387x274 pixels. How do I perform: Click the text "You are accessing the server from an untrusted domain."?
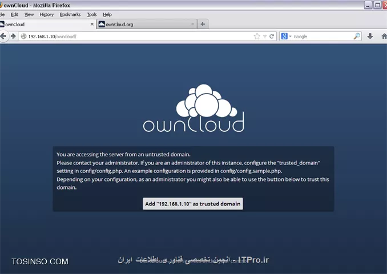click(x=123, y=155)
